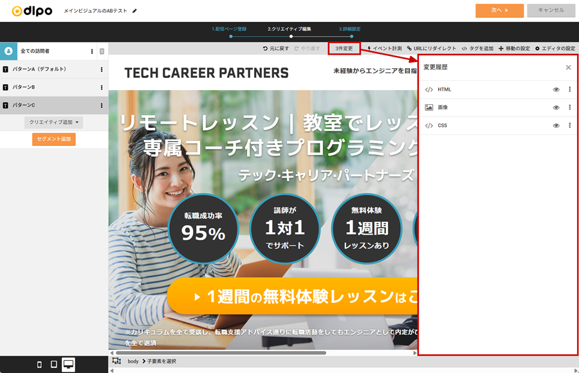Click 元に戻す undo button
Viewport: 579px width, 373px height.
276,48
